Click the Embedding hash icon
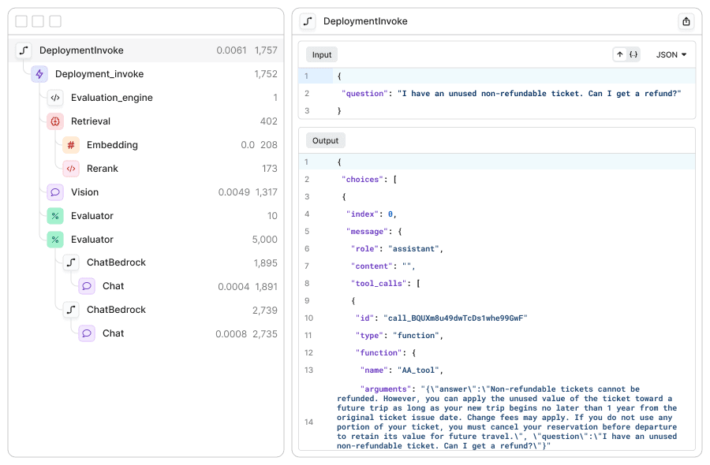710x465 pixels. 71,145
